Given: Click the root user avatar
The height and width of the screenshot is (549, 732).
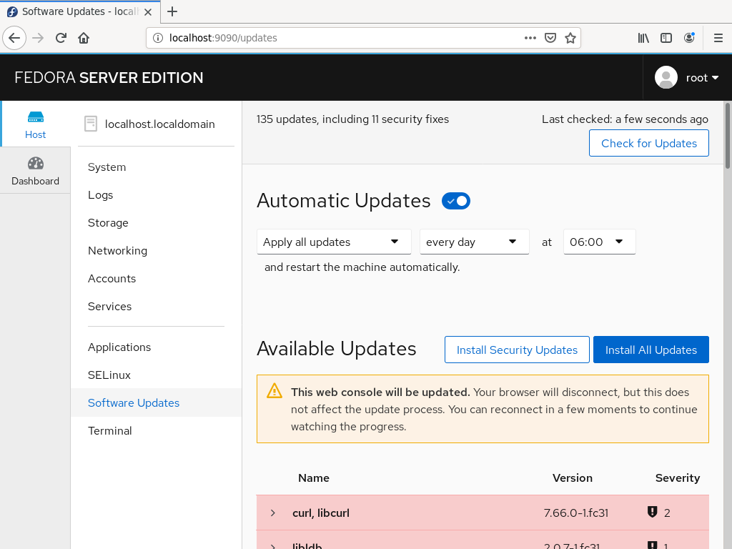Looking at the screenshot, I should point(666,77).
